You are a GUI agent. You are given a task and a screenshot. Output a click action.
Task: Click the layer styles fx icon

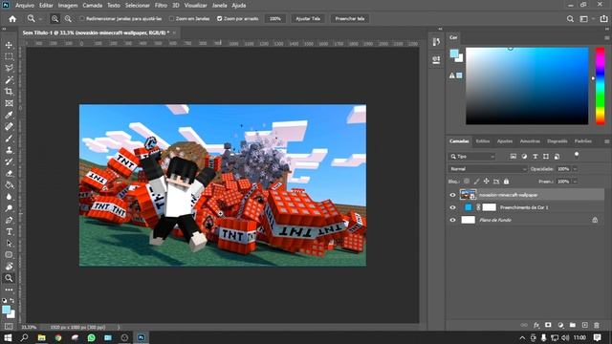[x=536, y=325]
